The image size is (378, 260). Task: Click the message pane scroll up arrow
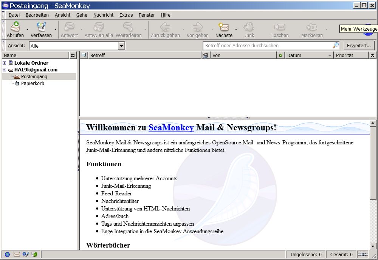[373, 123]
